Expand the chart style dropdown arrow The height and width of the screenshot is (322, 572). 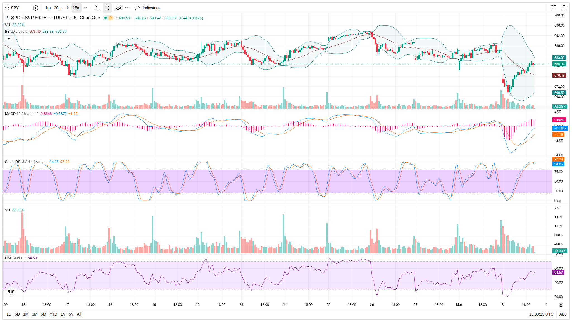tap(127, 8)
